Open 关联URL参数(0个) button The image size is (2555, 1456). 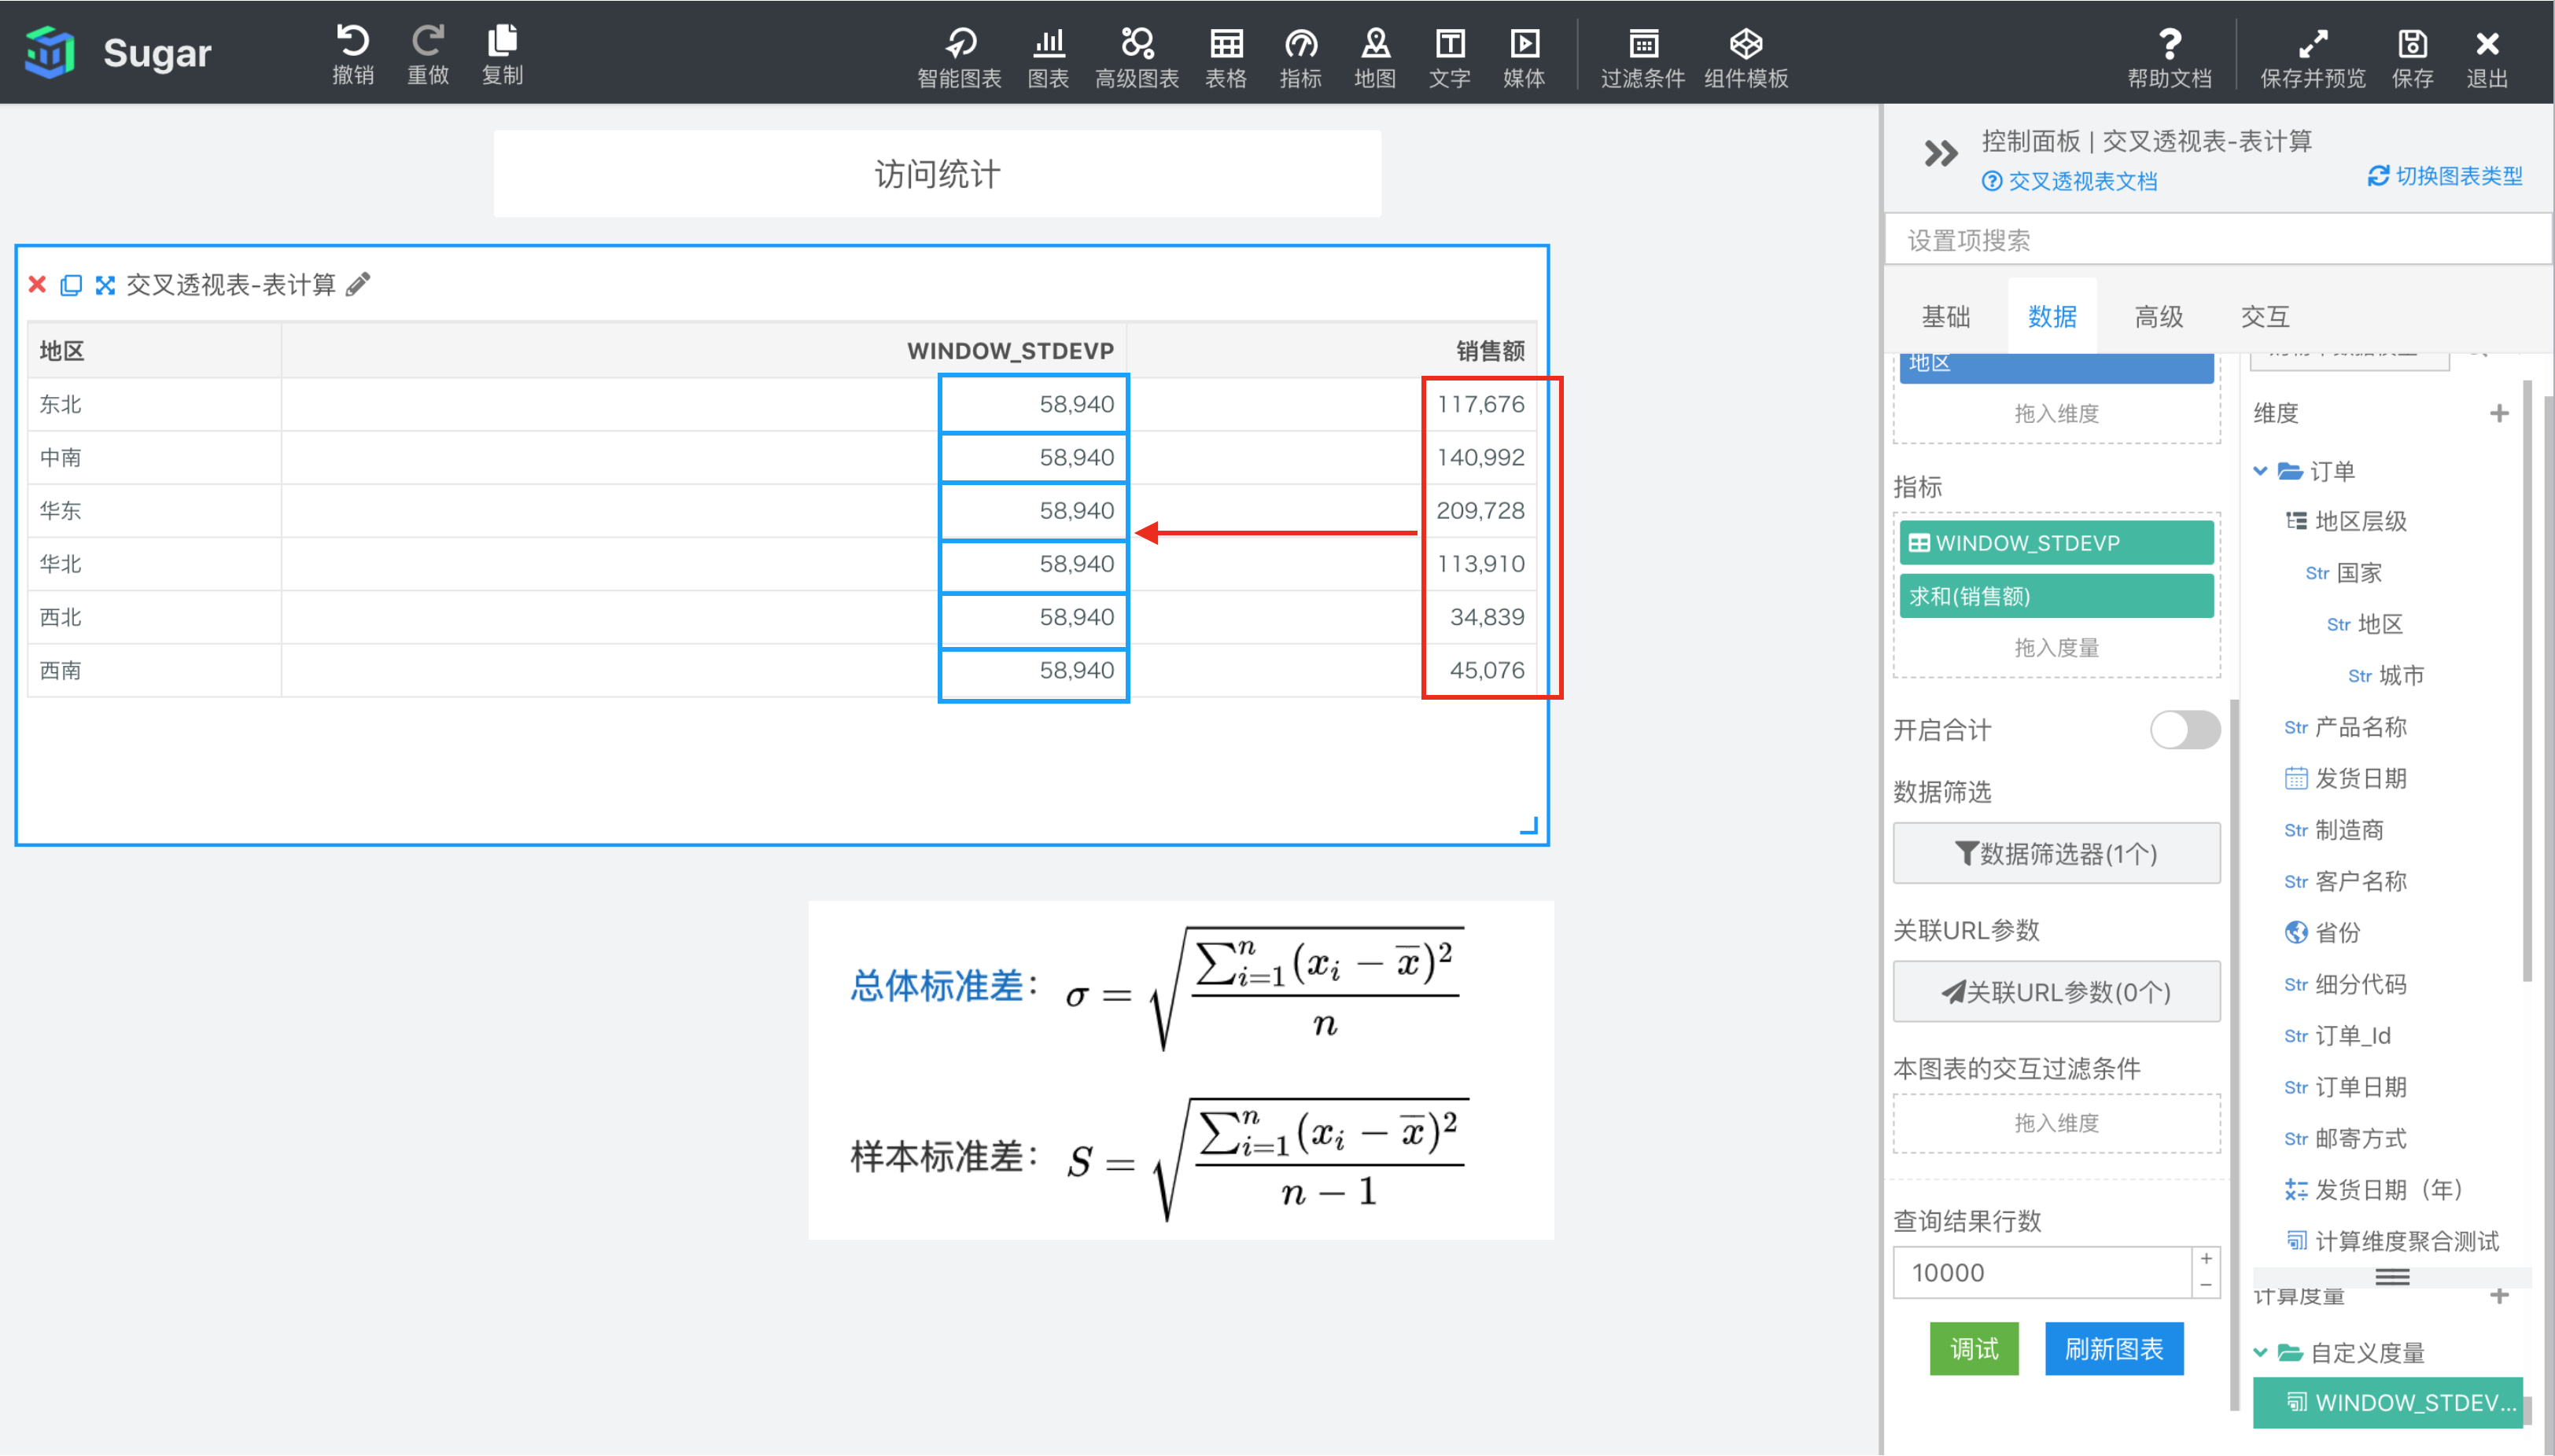tap(2055, 991)
